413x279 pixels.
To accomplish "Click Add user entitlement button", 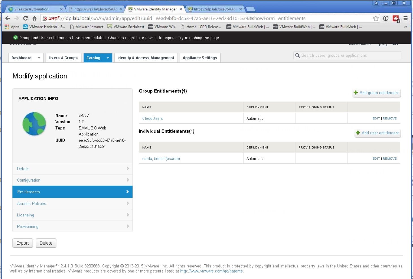I will coord(377,133).
